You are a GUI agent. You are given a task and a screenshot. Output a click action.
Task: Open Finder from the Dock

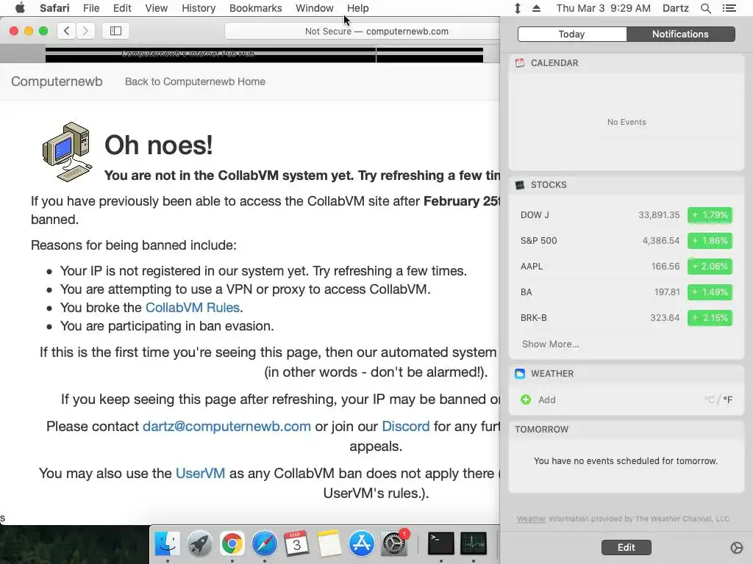(x=167, y=544)
